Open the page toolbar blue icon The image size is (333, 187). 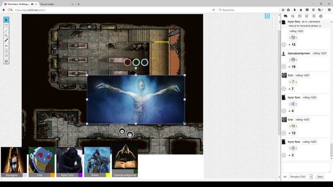267,16
